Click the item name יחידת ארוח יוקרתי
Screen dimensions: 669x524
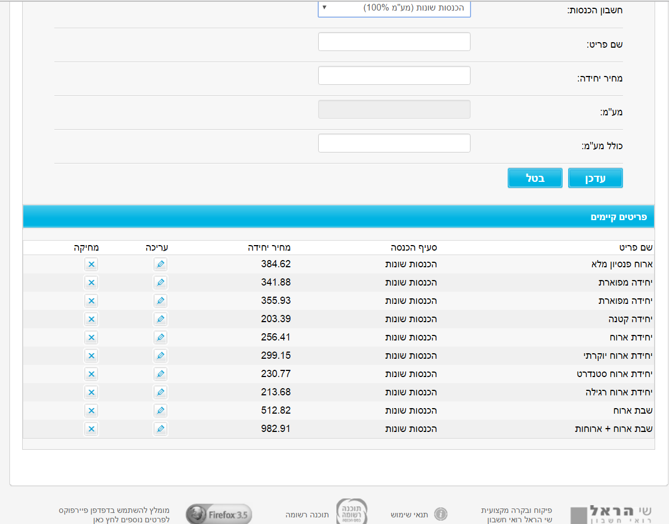(x=619, y=356)
